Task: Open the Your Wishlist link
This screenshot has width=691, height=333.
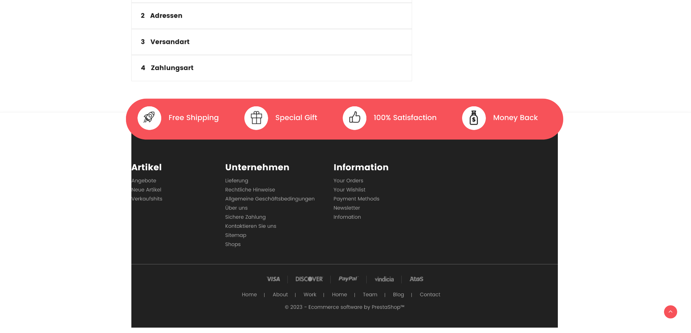Action: [349, 190]
